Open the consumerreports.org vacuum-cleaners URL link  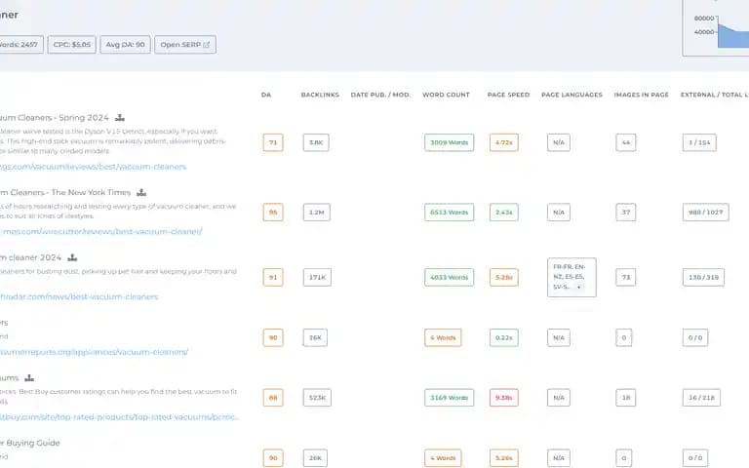(x=94, y=352)
